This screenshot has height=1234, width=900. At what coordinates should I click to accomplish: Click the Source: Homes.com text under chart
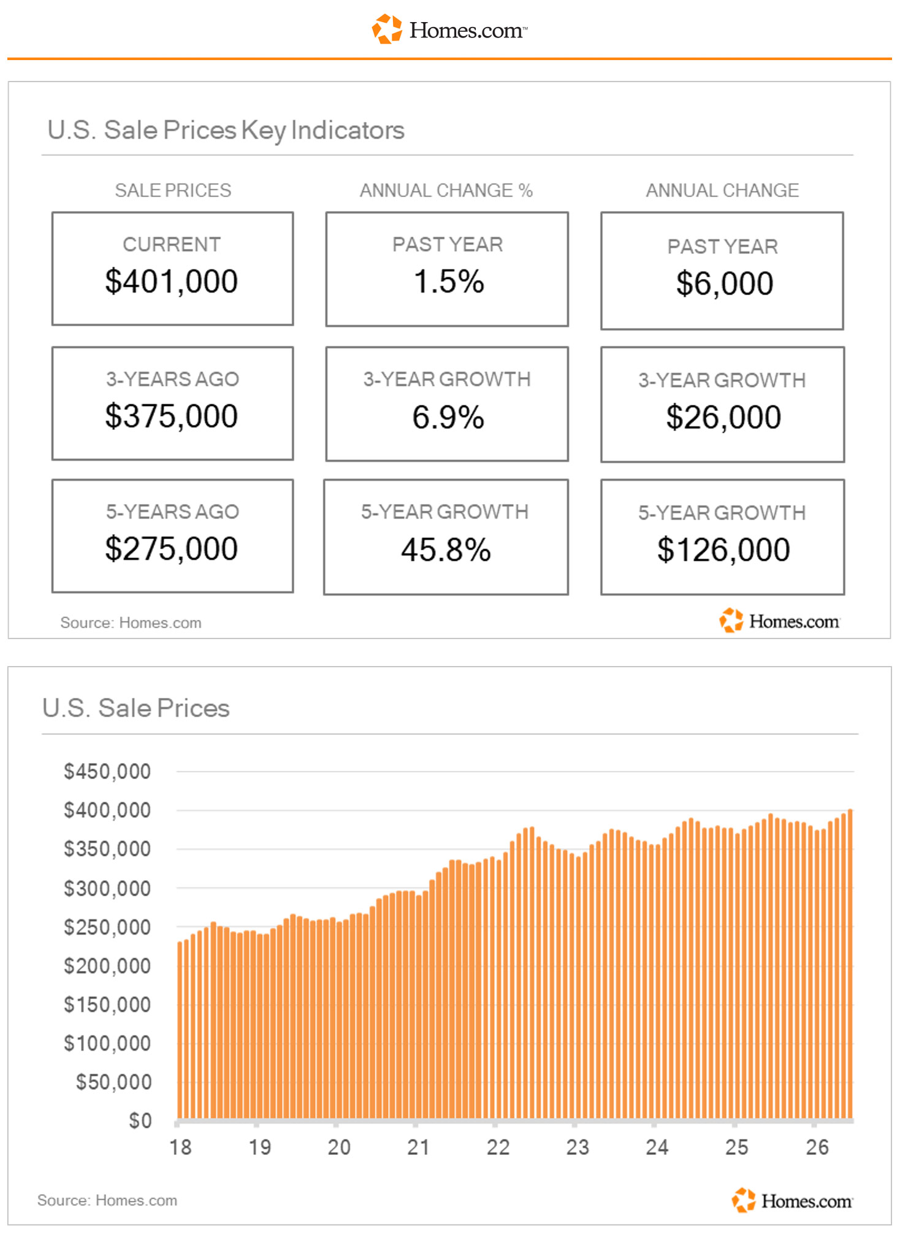(x=107, y=1200)
